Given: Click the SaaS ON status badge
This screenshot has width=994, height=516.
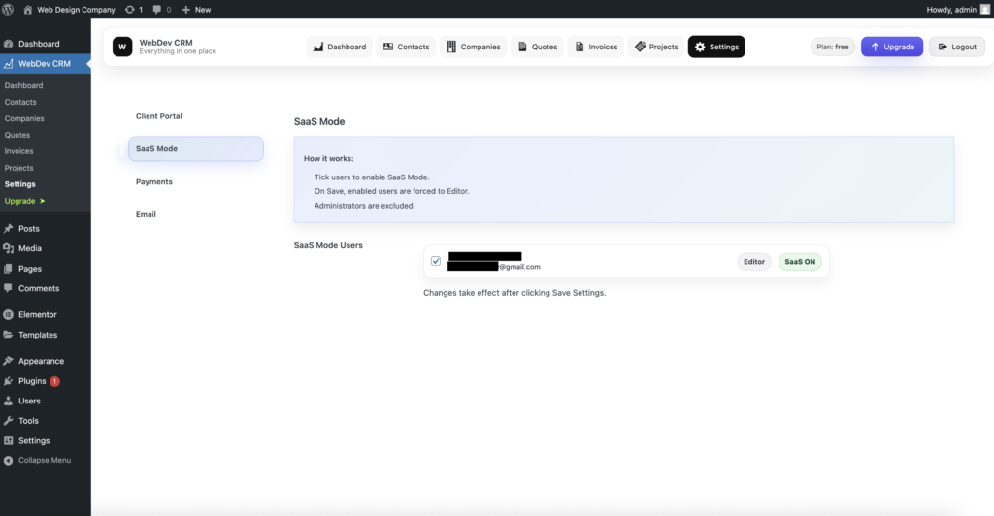Looking at the screenshot, I should coord(800,262).
